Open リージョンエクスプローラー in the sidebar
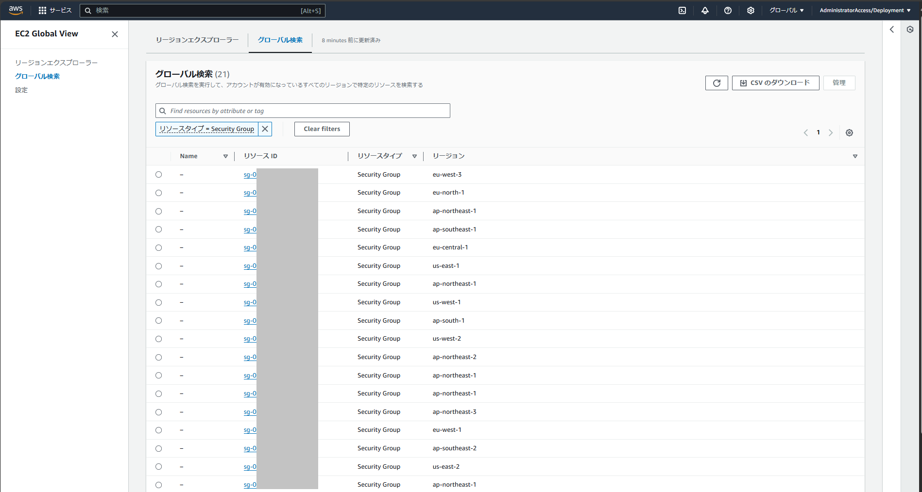The height and width of the screenshot is (492, 922). pyautogui.click(x=56, y=63)
